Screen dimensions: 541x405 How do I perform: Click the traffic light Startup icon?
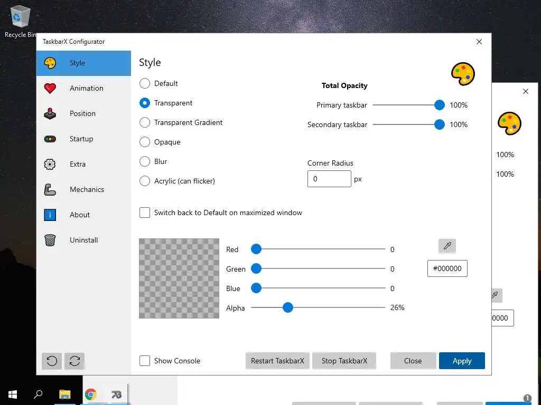[50, 139]
